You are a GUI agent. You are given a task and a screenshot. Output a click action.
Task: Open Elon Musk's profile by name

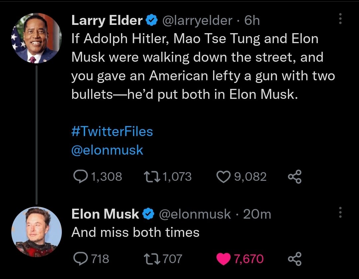(x=105, y=214)
